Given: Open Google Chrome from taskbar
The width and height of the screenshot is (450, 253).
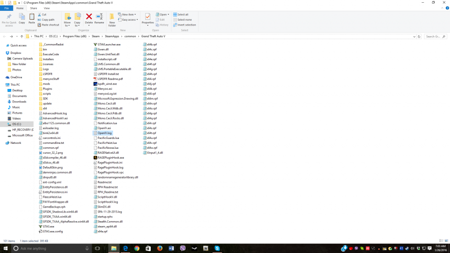Looking at the screenshot, I should coord(137,249).
